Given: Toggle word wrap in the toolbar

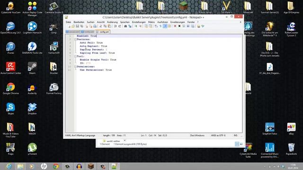Looking at the screenshot, I should (156, 26).
